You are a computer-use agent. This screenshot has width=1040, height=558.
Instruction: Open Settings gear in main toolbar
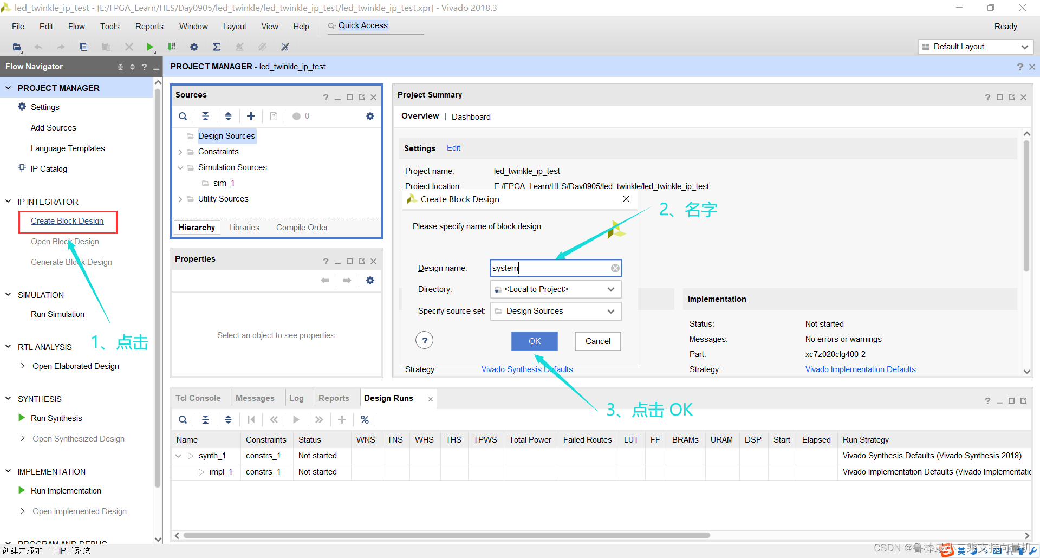click(x=194, y=47)
